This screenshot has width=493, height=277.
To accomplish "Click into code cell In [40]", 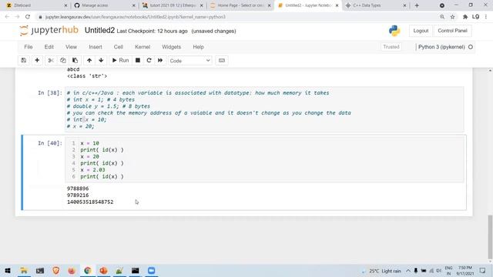I will click(264, 160).
